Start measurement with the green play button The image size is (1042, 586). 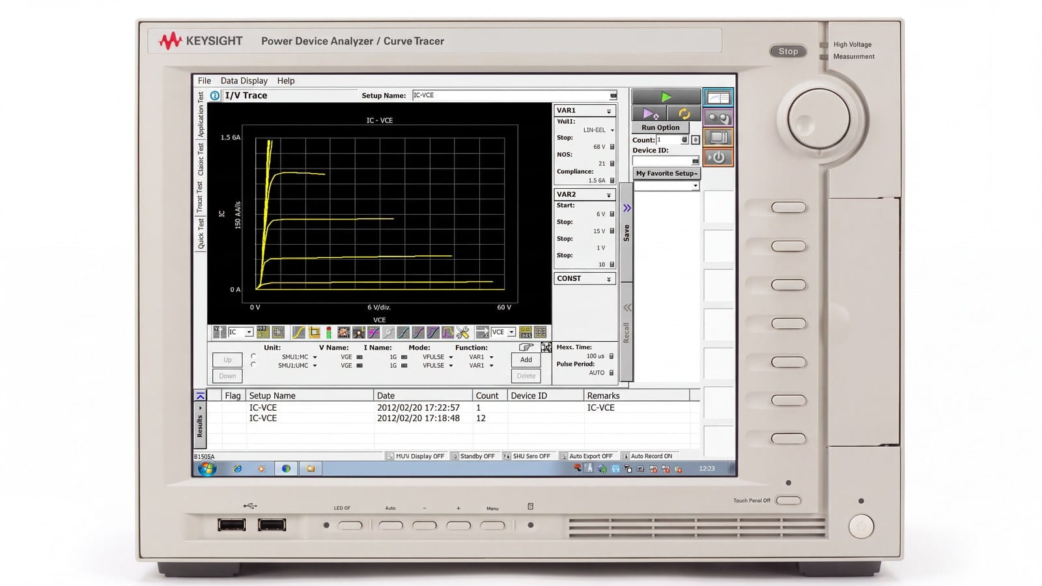coord(666,97)
